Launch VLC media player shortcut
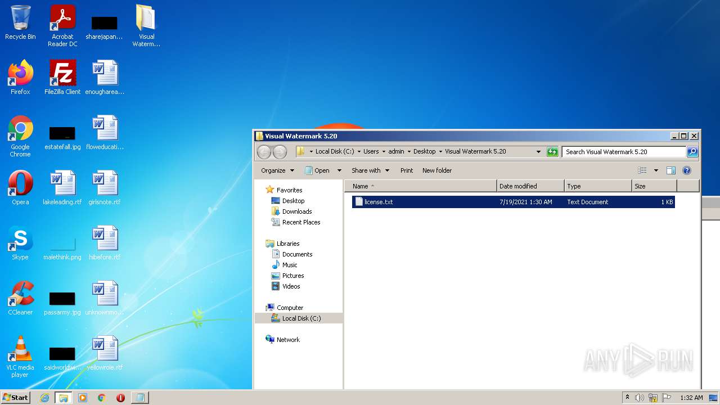 click(x=20, y=357)
